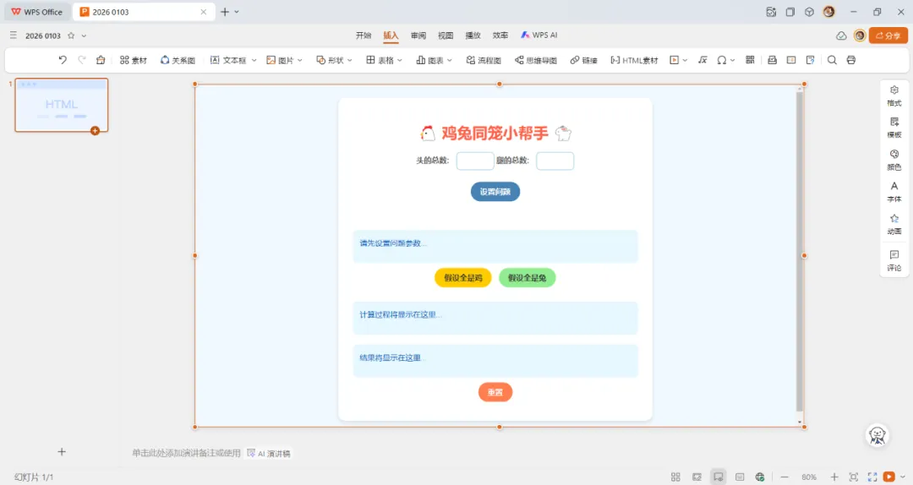
Task: Add new slide with plus below thumbnails
Action: click(x=62, y=452)
